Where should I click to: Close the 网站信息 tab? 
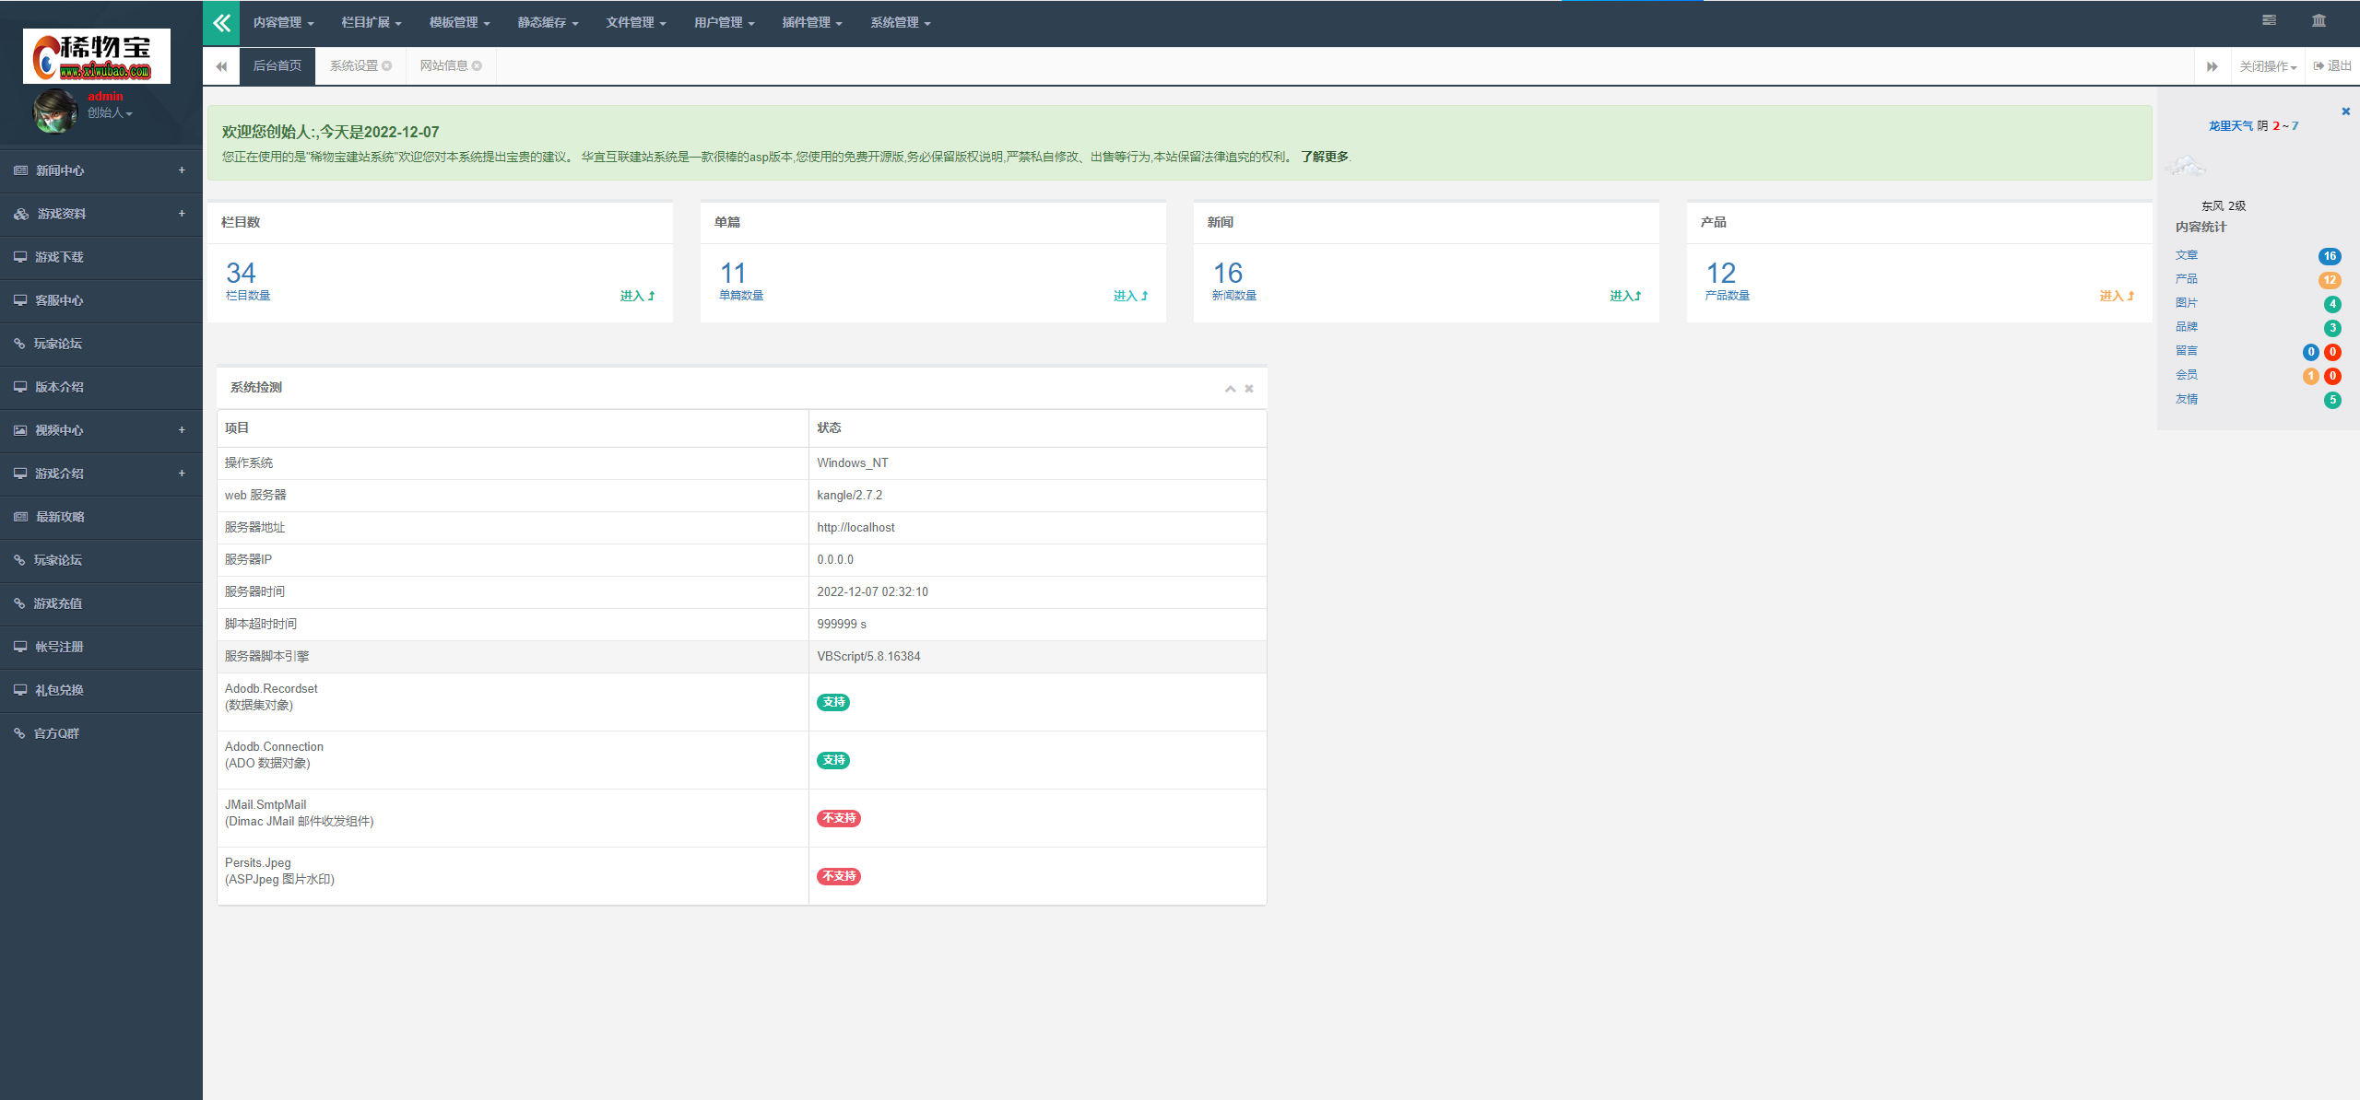click(477, 66)
